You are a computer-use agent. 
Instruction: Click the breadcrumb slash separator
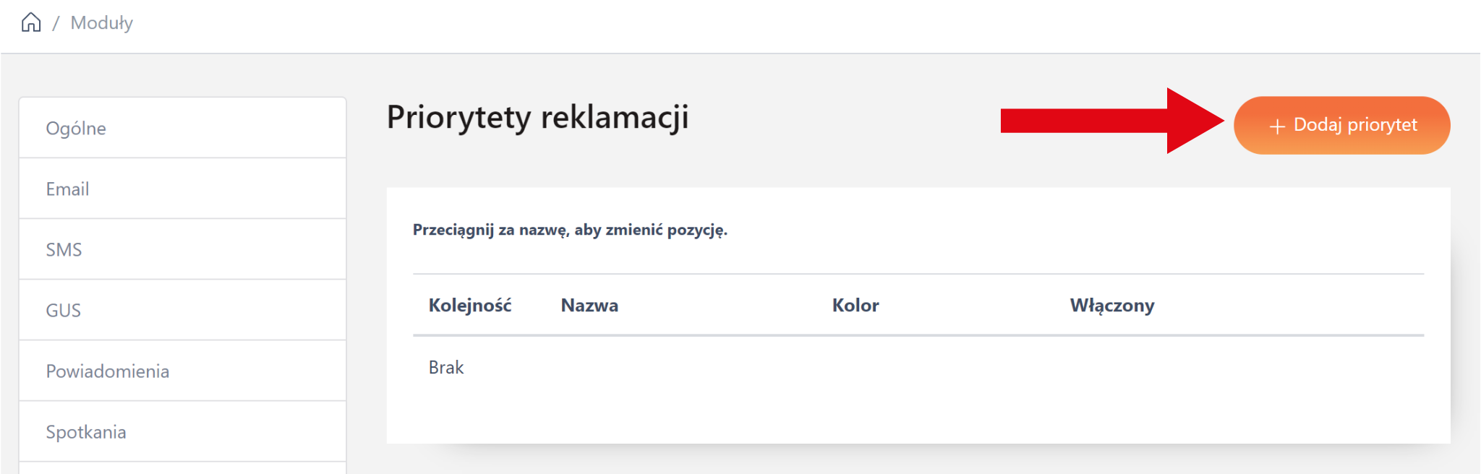tap(56, 23)
